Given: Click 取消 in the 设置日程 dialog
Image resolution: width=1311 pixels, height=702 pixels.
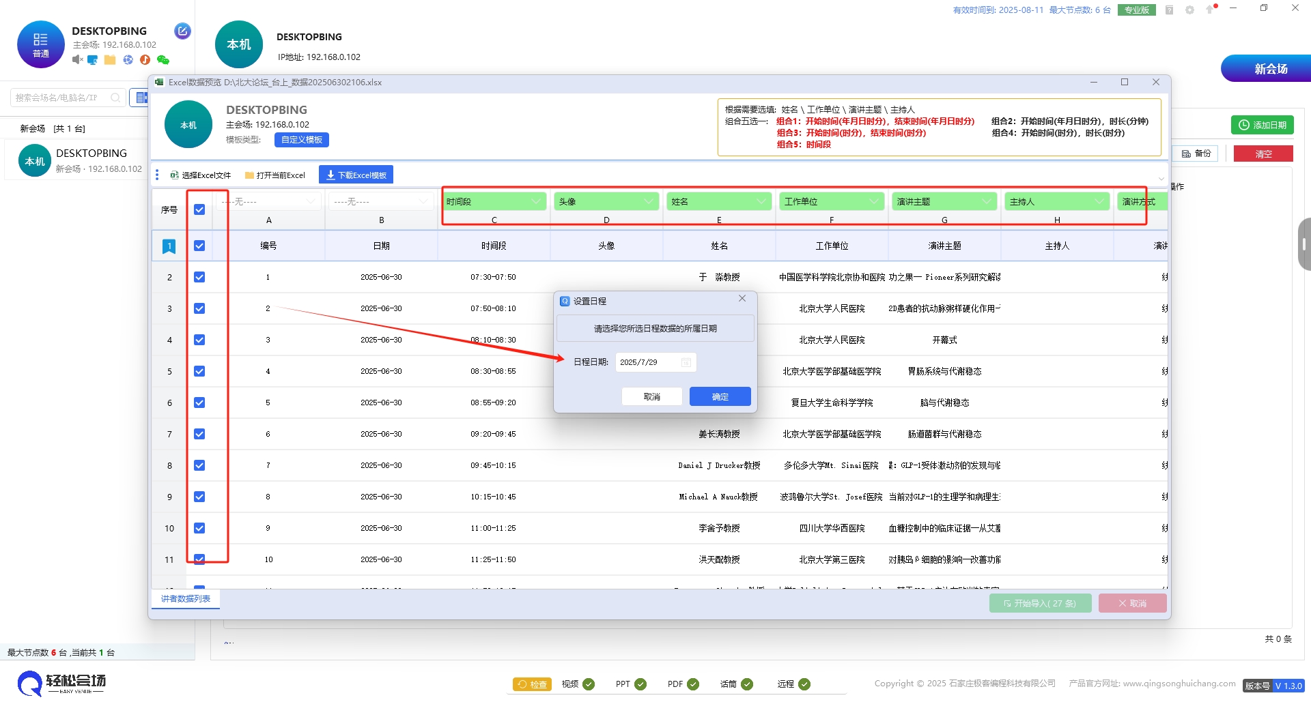Looking at the screenshot, I should pos(652,396).
